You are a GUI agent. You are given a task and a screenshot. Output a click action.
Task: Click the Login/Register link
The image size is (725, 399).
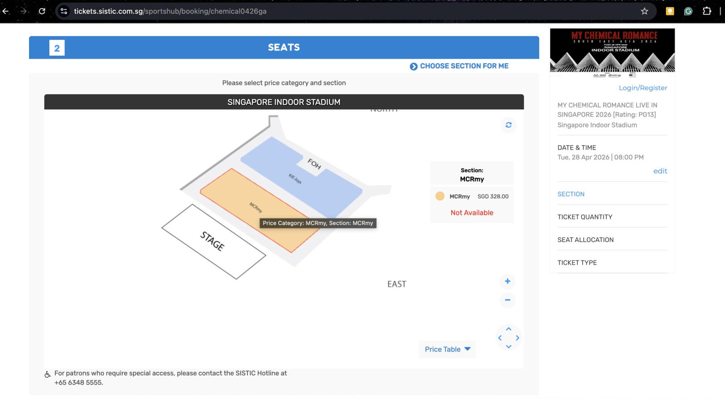point(643,88)
